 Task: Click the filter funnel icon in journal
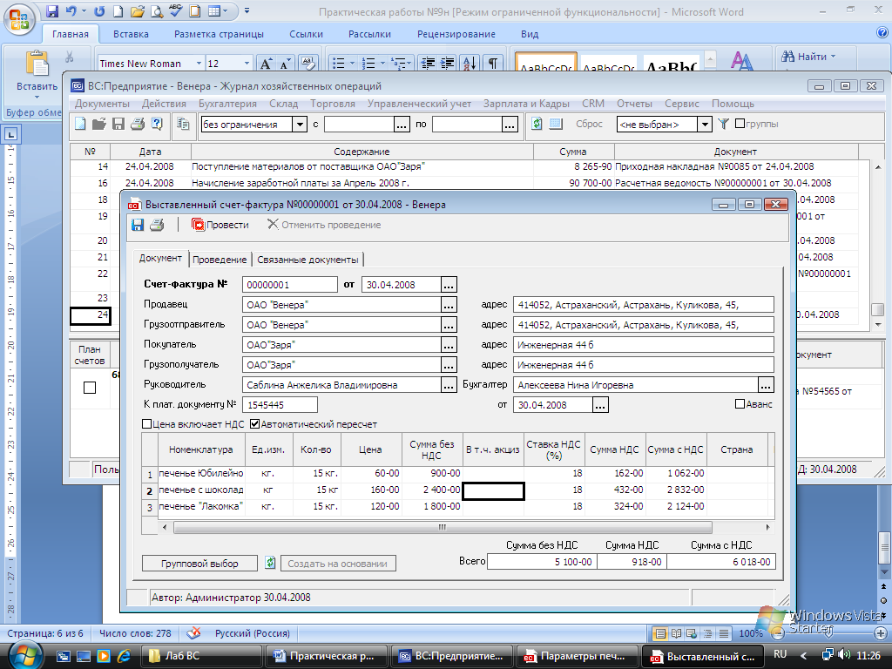723,124
